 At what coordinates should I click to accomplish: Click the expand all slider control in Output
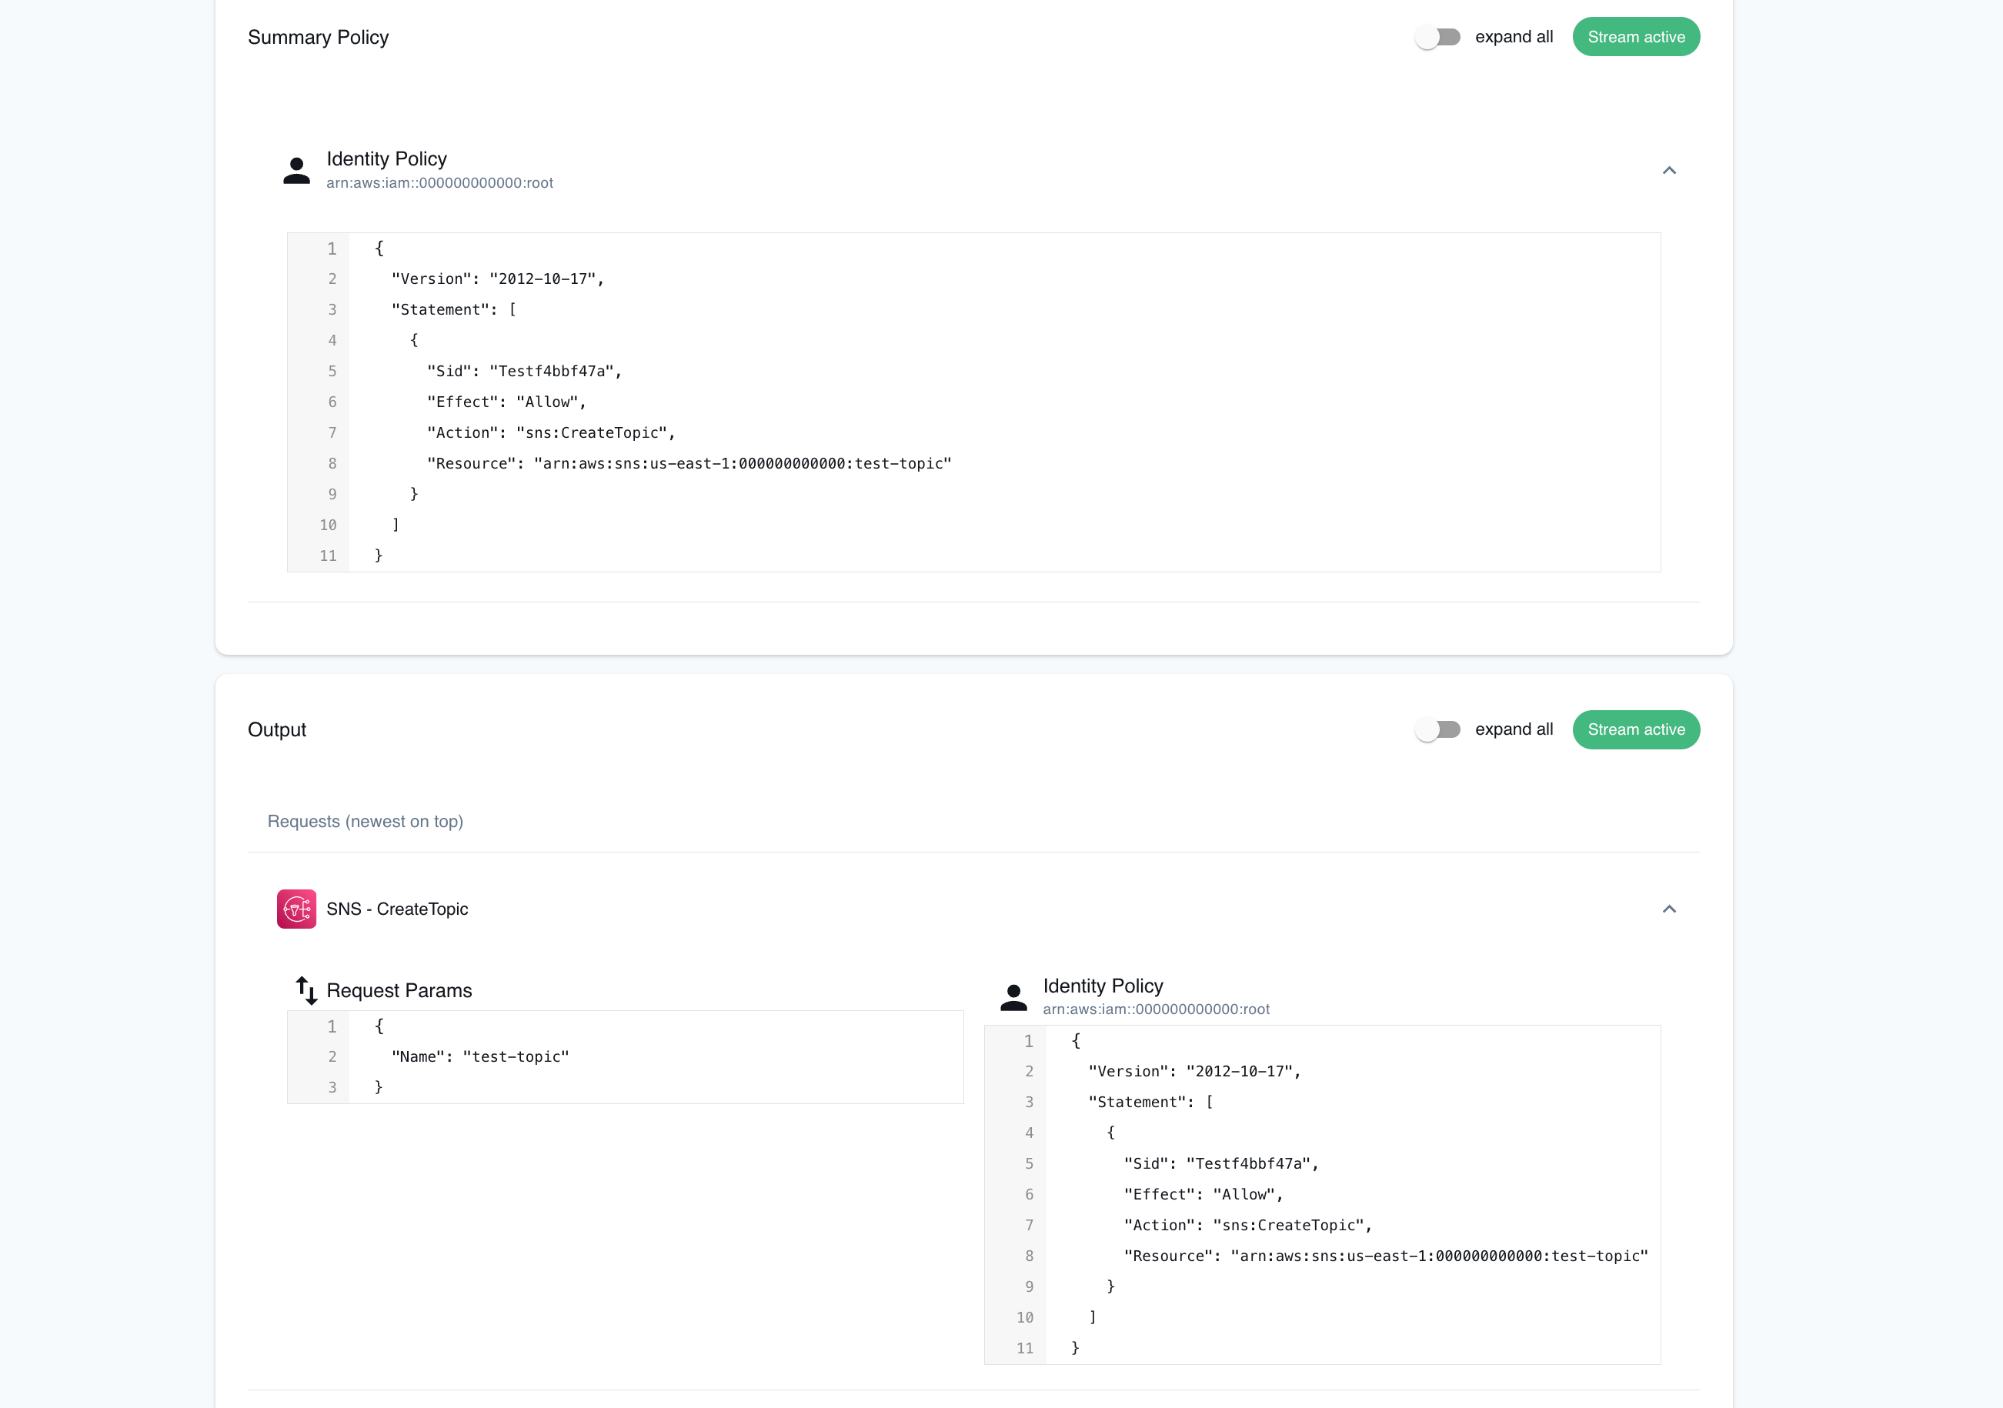tap(1437, 729)
